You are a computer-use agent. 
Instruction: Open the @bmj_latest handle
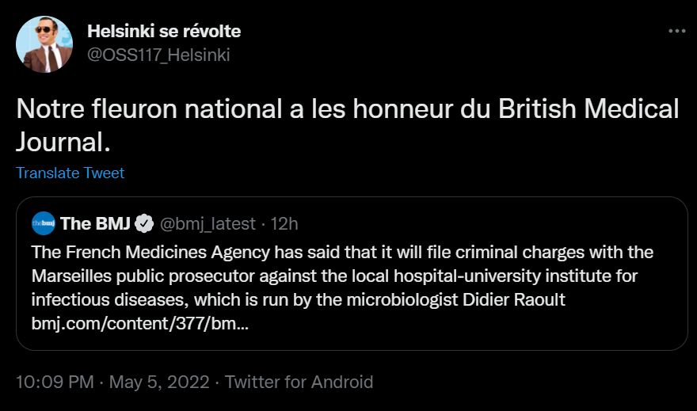(208, 224)
